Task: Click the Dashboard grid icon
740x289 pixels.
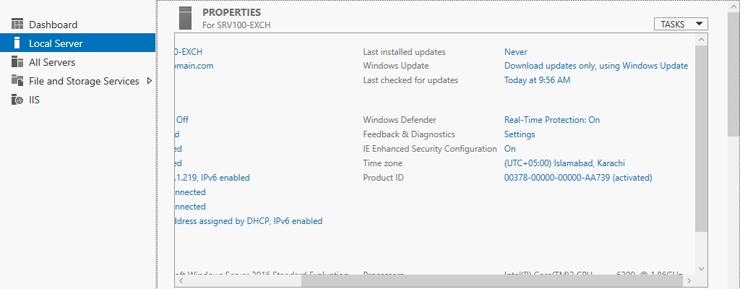Action: pyautogui.click(x=17, y=25)
